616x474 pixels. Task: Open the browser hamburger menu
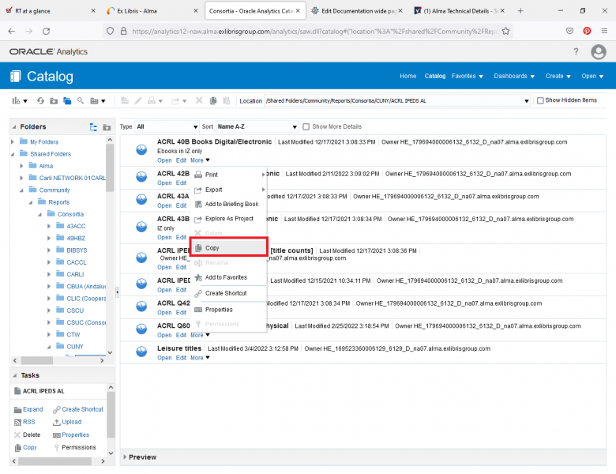604,31
